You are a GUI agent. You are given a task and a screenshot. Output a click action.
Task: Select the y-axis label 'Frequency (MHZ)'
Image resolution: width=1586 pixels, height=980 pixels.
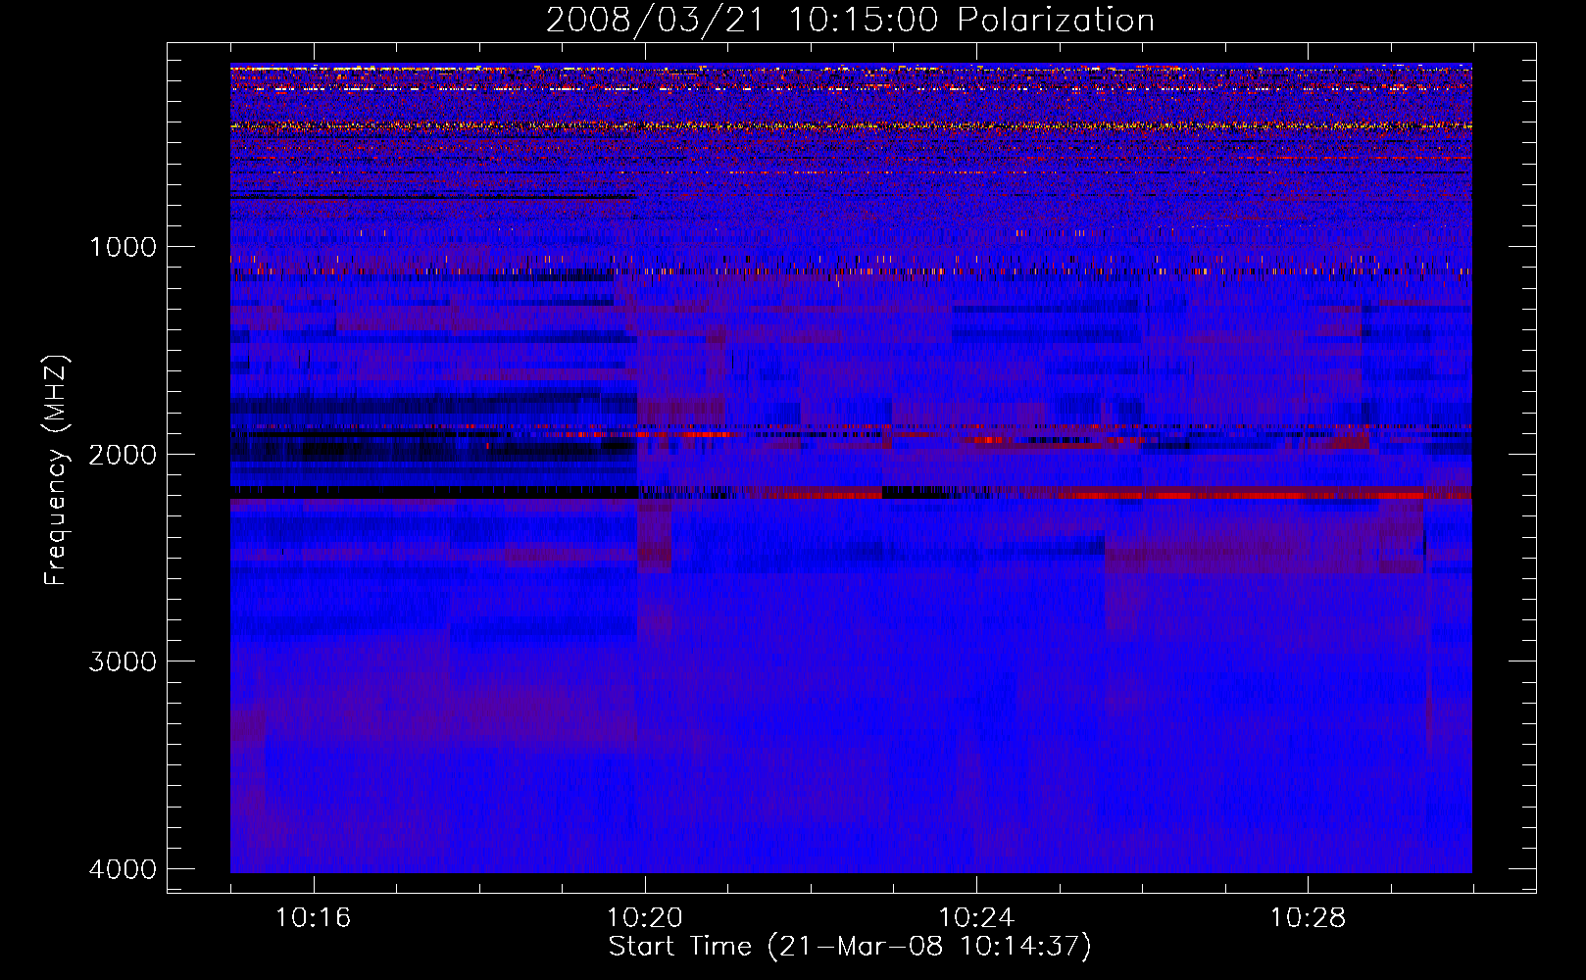pyautogui.click(x=57, y=470)
